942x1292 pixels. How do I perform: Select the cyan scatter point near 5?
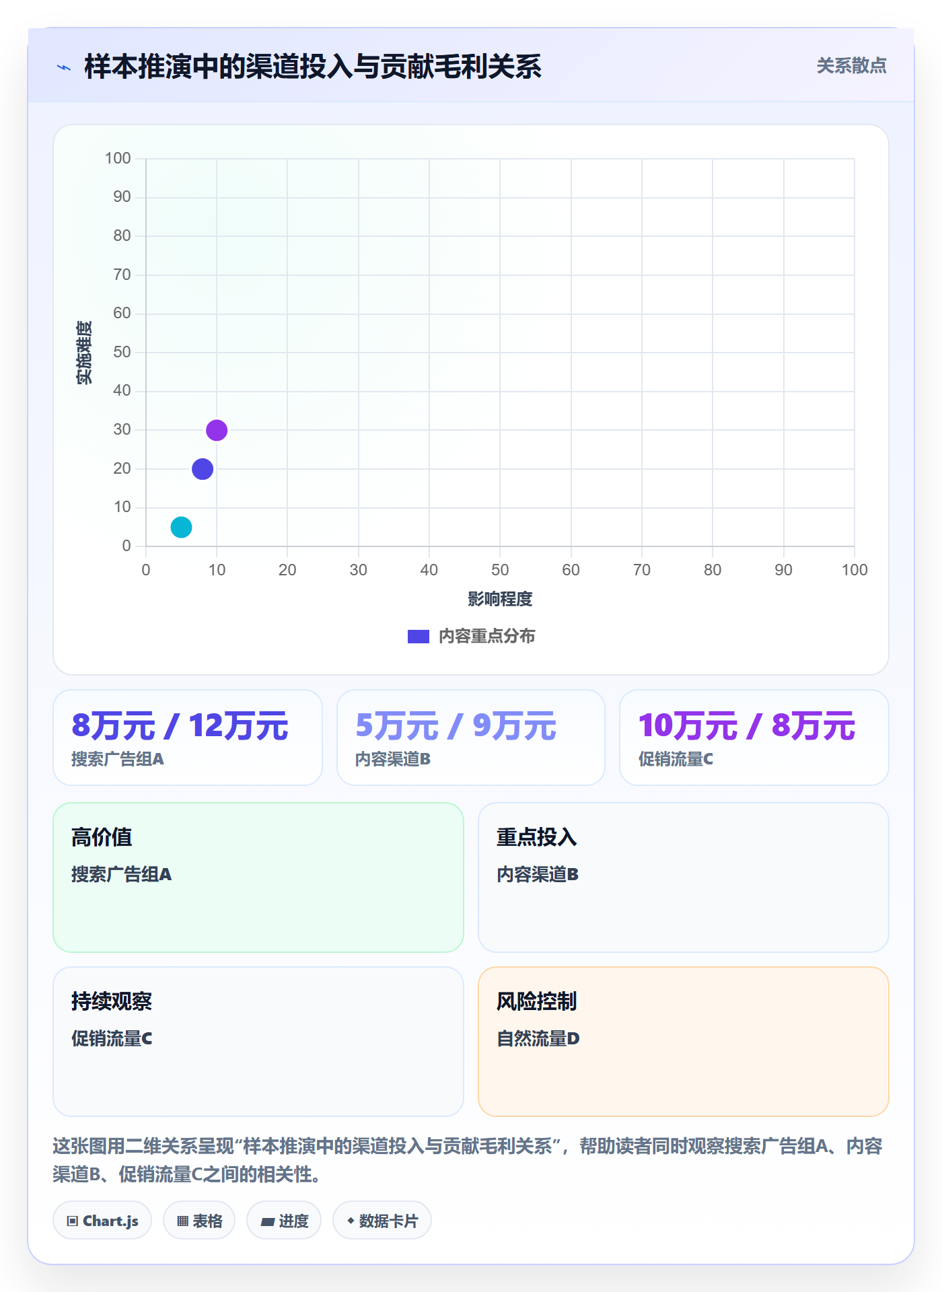(x=181, y=527)
